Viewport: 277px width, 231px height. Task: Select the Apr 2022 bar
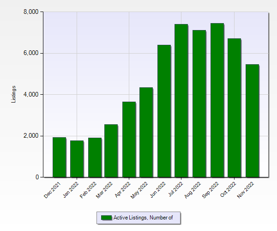(x=129, y=140)
